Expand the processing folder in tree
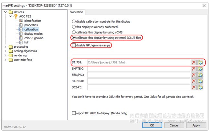The height and width of the screenshot is (131, 210). (5, 47)
